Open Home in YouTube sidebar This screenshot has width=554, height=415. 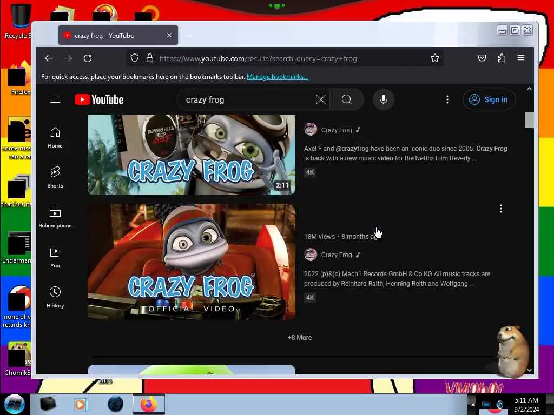tap(55, 138)
